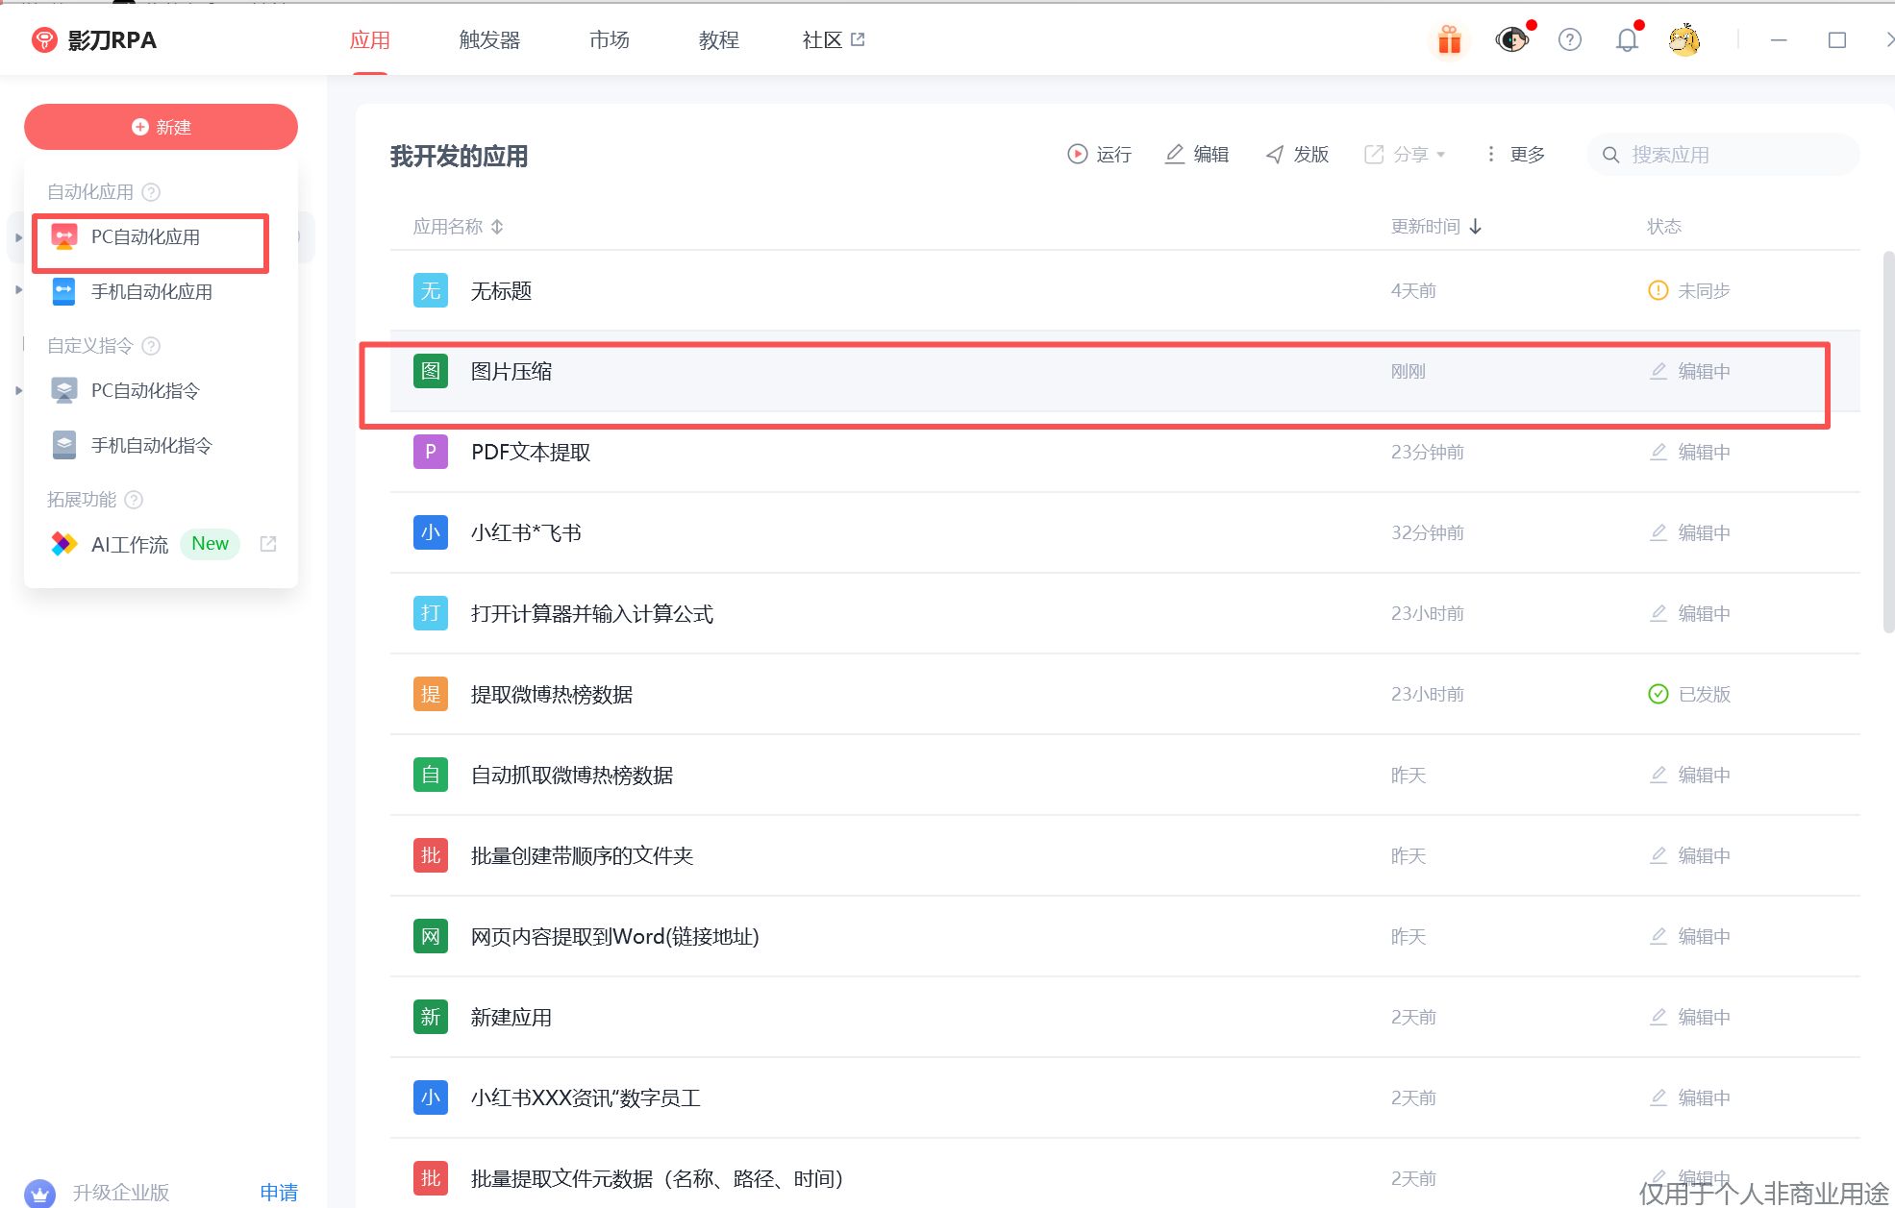Open the 更多 three-dot menu
Viewport: 1895px width, 1208px height.
click(1490, 154)
